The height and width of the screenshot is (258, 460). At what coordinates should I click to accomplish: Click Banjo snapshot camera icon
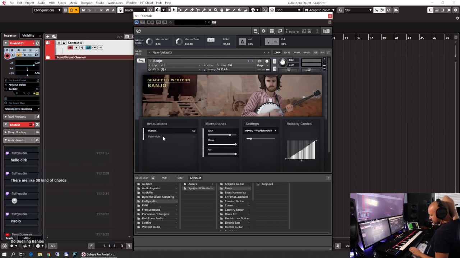(x=259, y=61)
